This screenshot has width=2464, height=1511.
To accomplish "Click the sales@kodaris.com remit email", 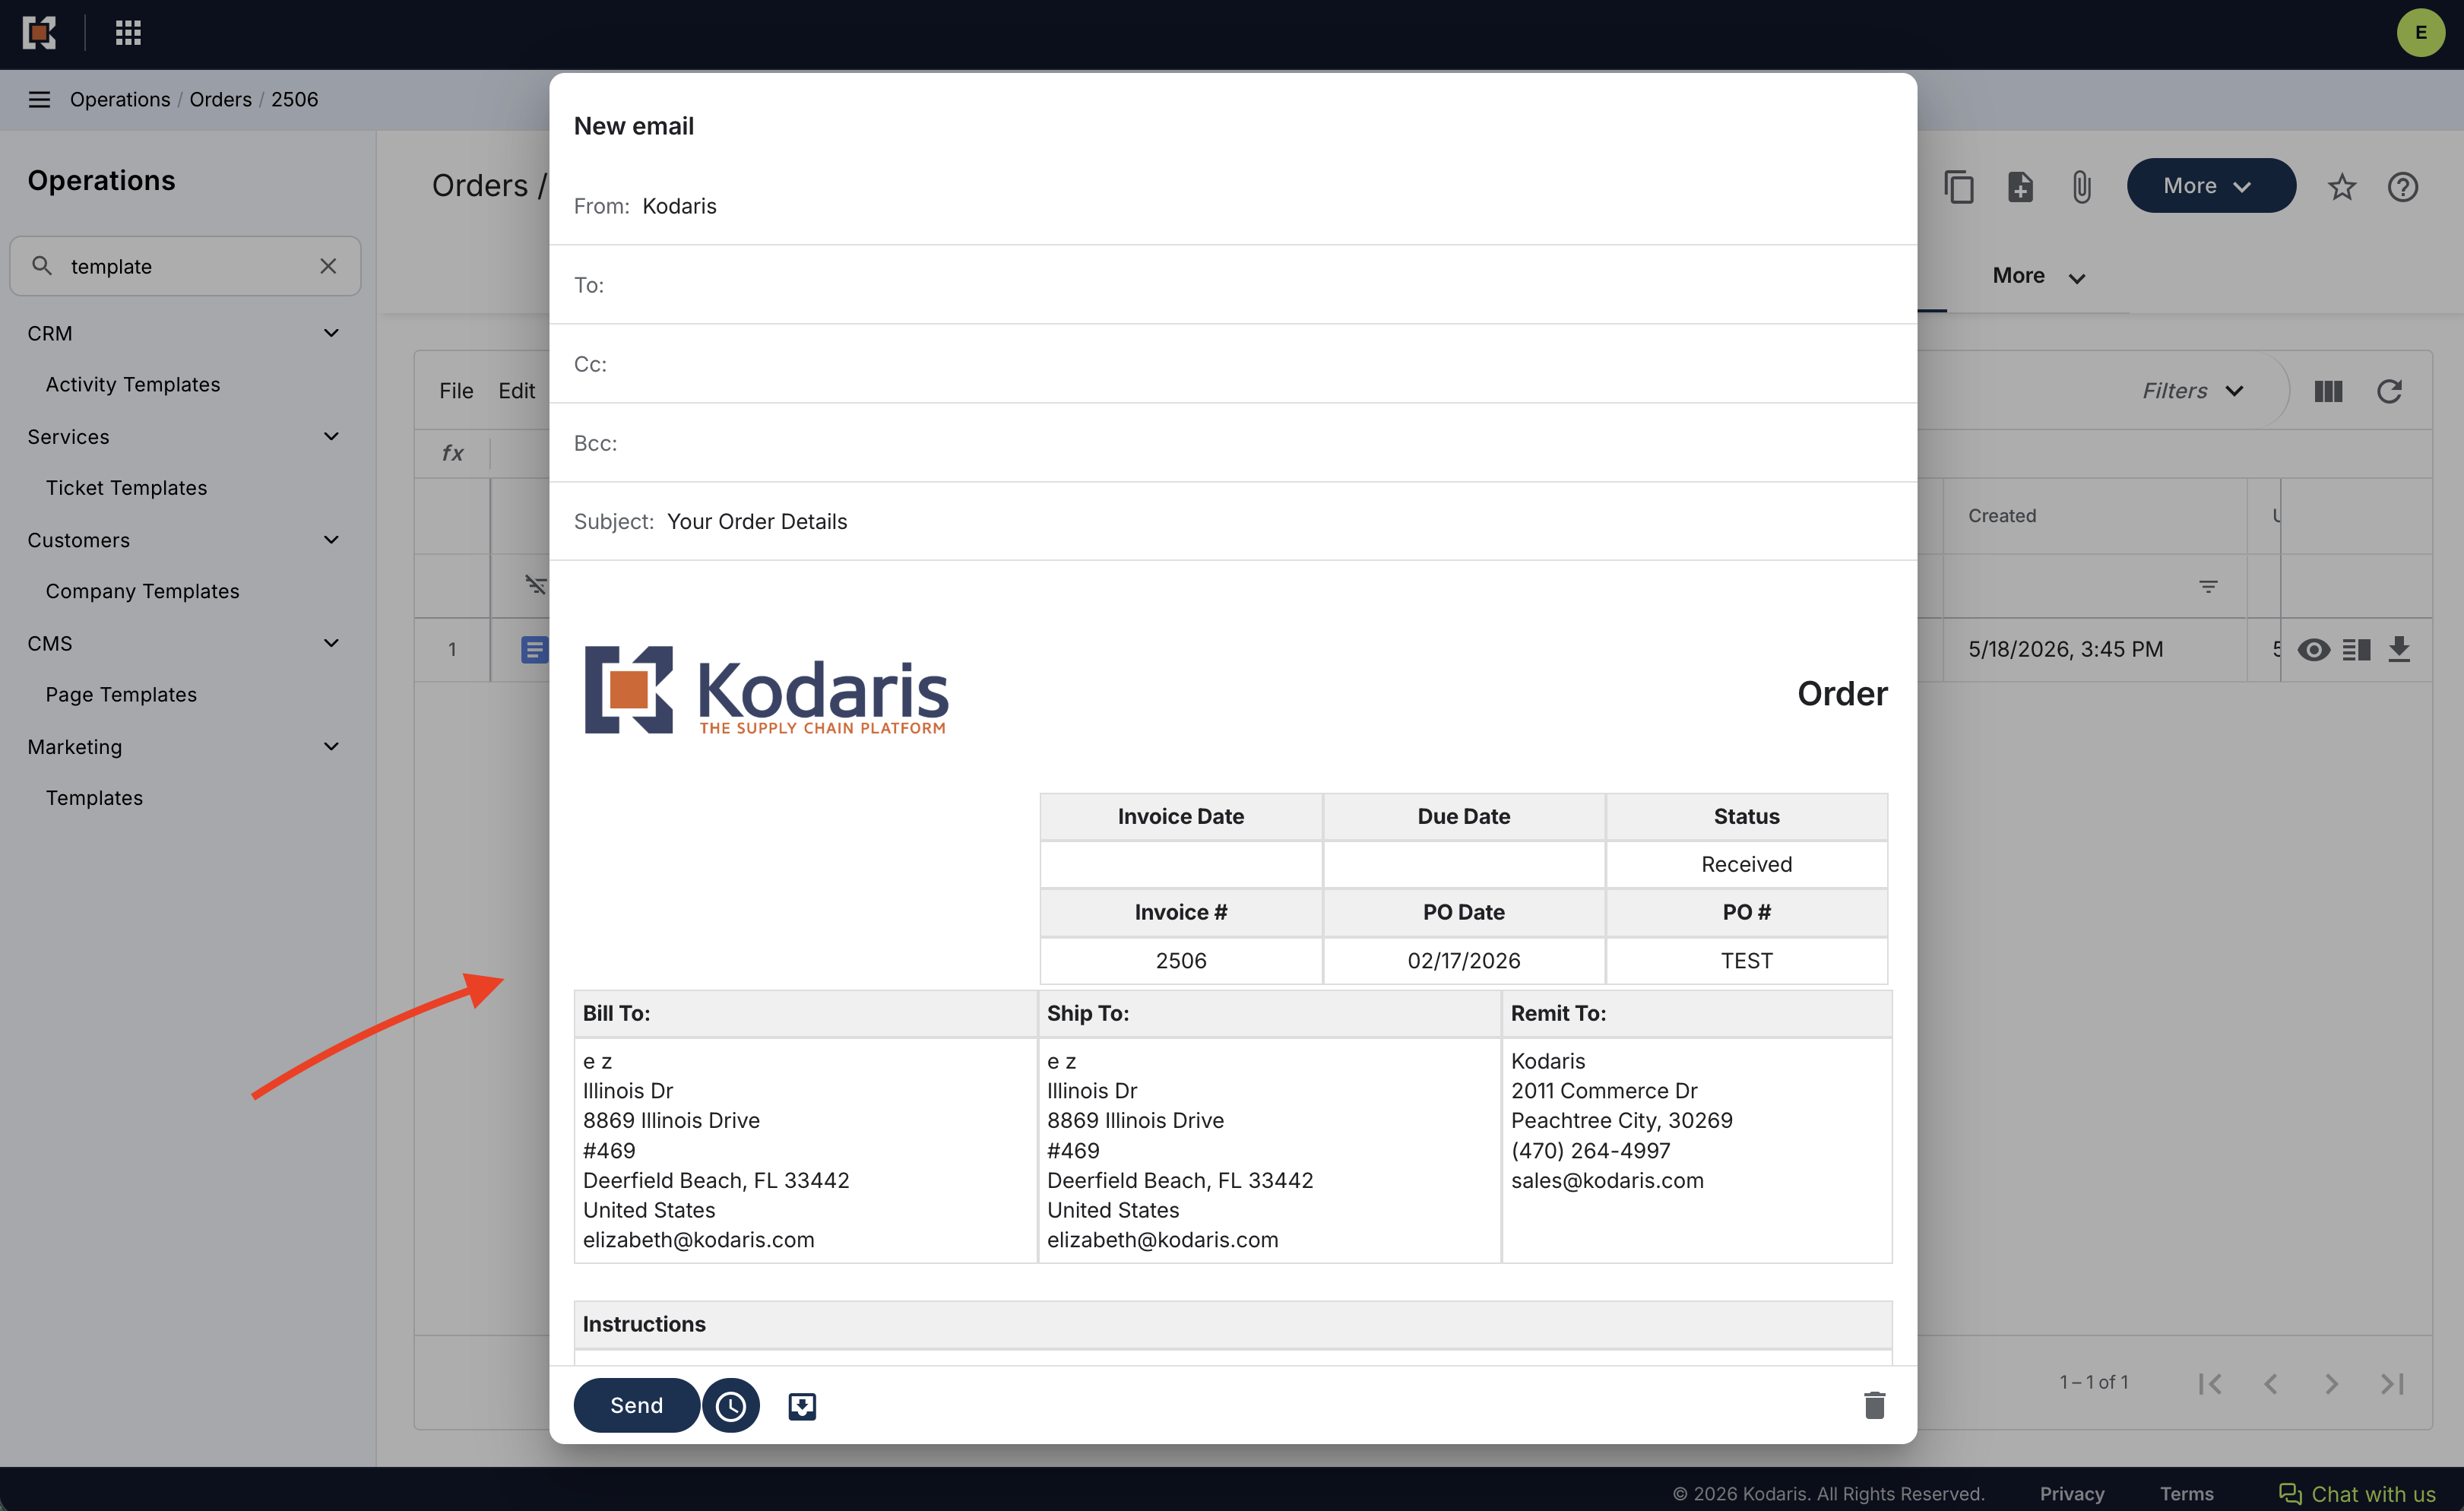I will (x=1607, y=1180).
